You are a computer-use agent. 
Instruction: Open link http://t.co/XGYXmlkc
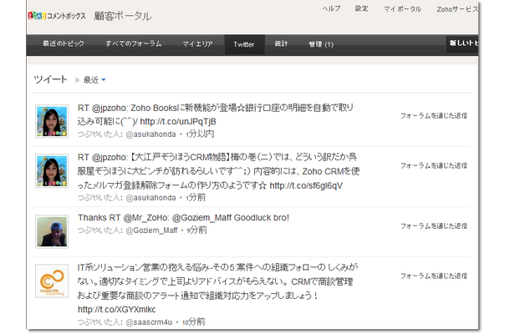point(116,309)
